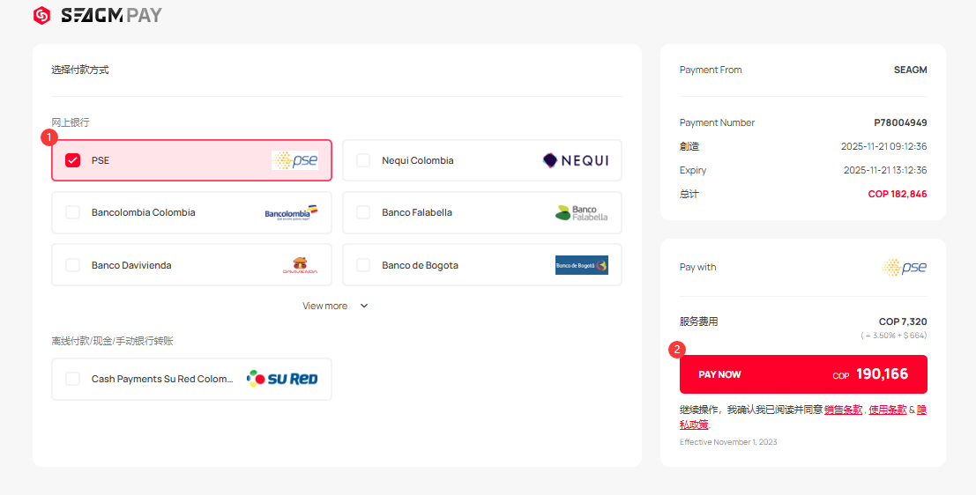This screenshot has height=495, width=976.
Task: Enable Cash Payments Su Red checkbox
Action: pyautogui.click(x=73, y=379)
